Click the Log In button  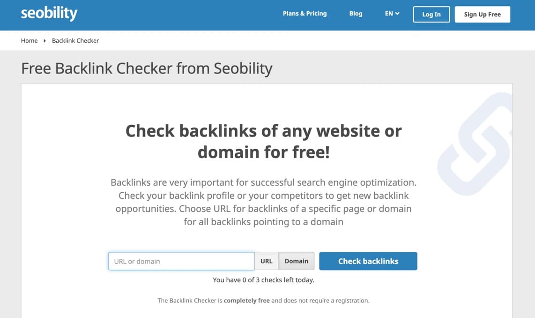(x=431, y=14)
